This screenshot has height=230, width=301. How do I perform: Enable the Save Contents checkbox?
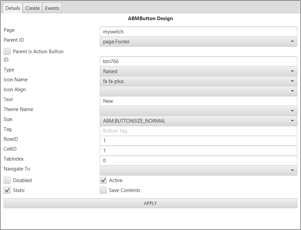[103, 190]
